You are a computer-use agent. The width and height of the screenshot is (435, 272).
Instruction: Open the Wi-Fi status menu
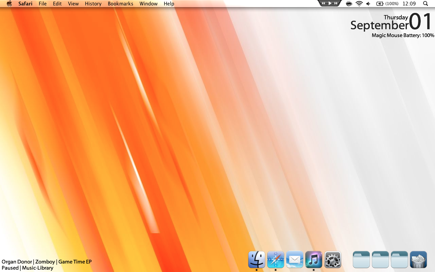359,4
